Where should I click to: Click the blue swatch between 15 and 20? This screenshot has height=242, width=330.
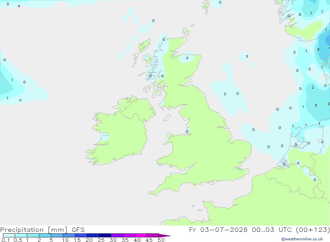81,235
